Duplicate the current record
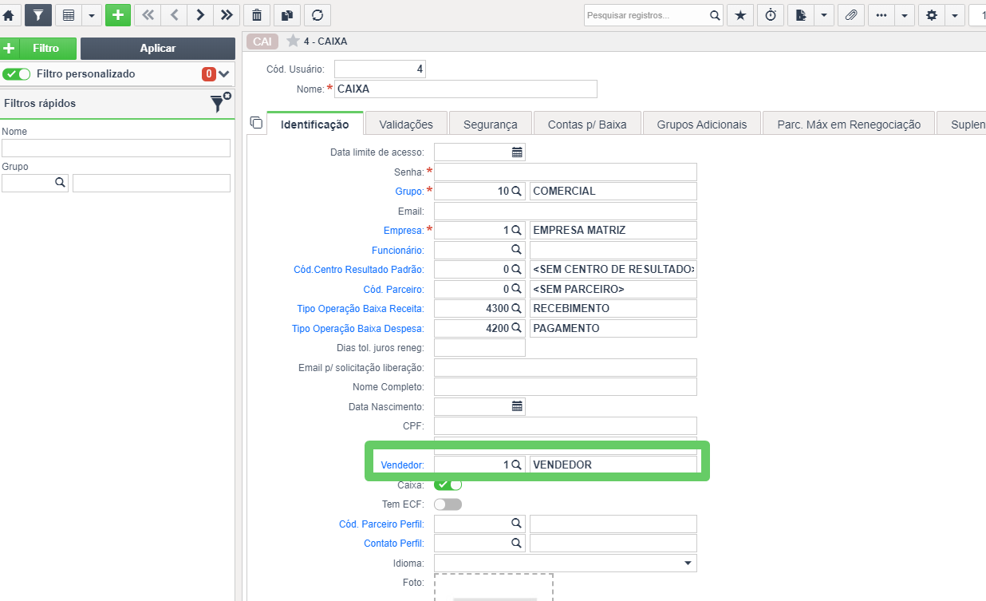Image resolution: width=986 pixels, height=601 pixels. 287,14
